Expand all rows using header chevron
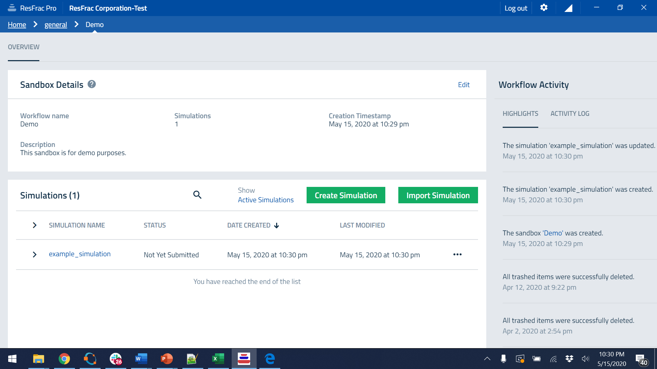 click(x=35, y=225)
